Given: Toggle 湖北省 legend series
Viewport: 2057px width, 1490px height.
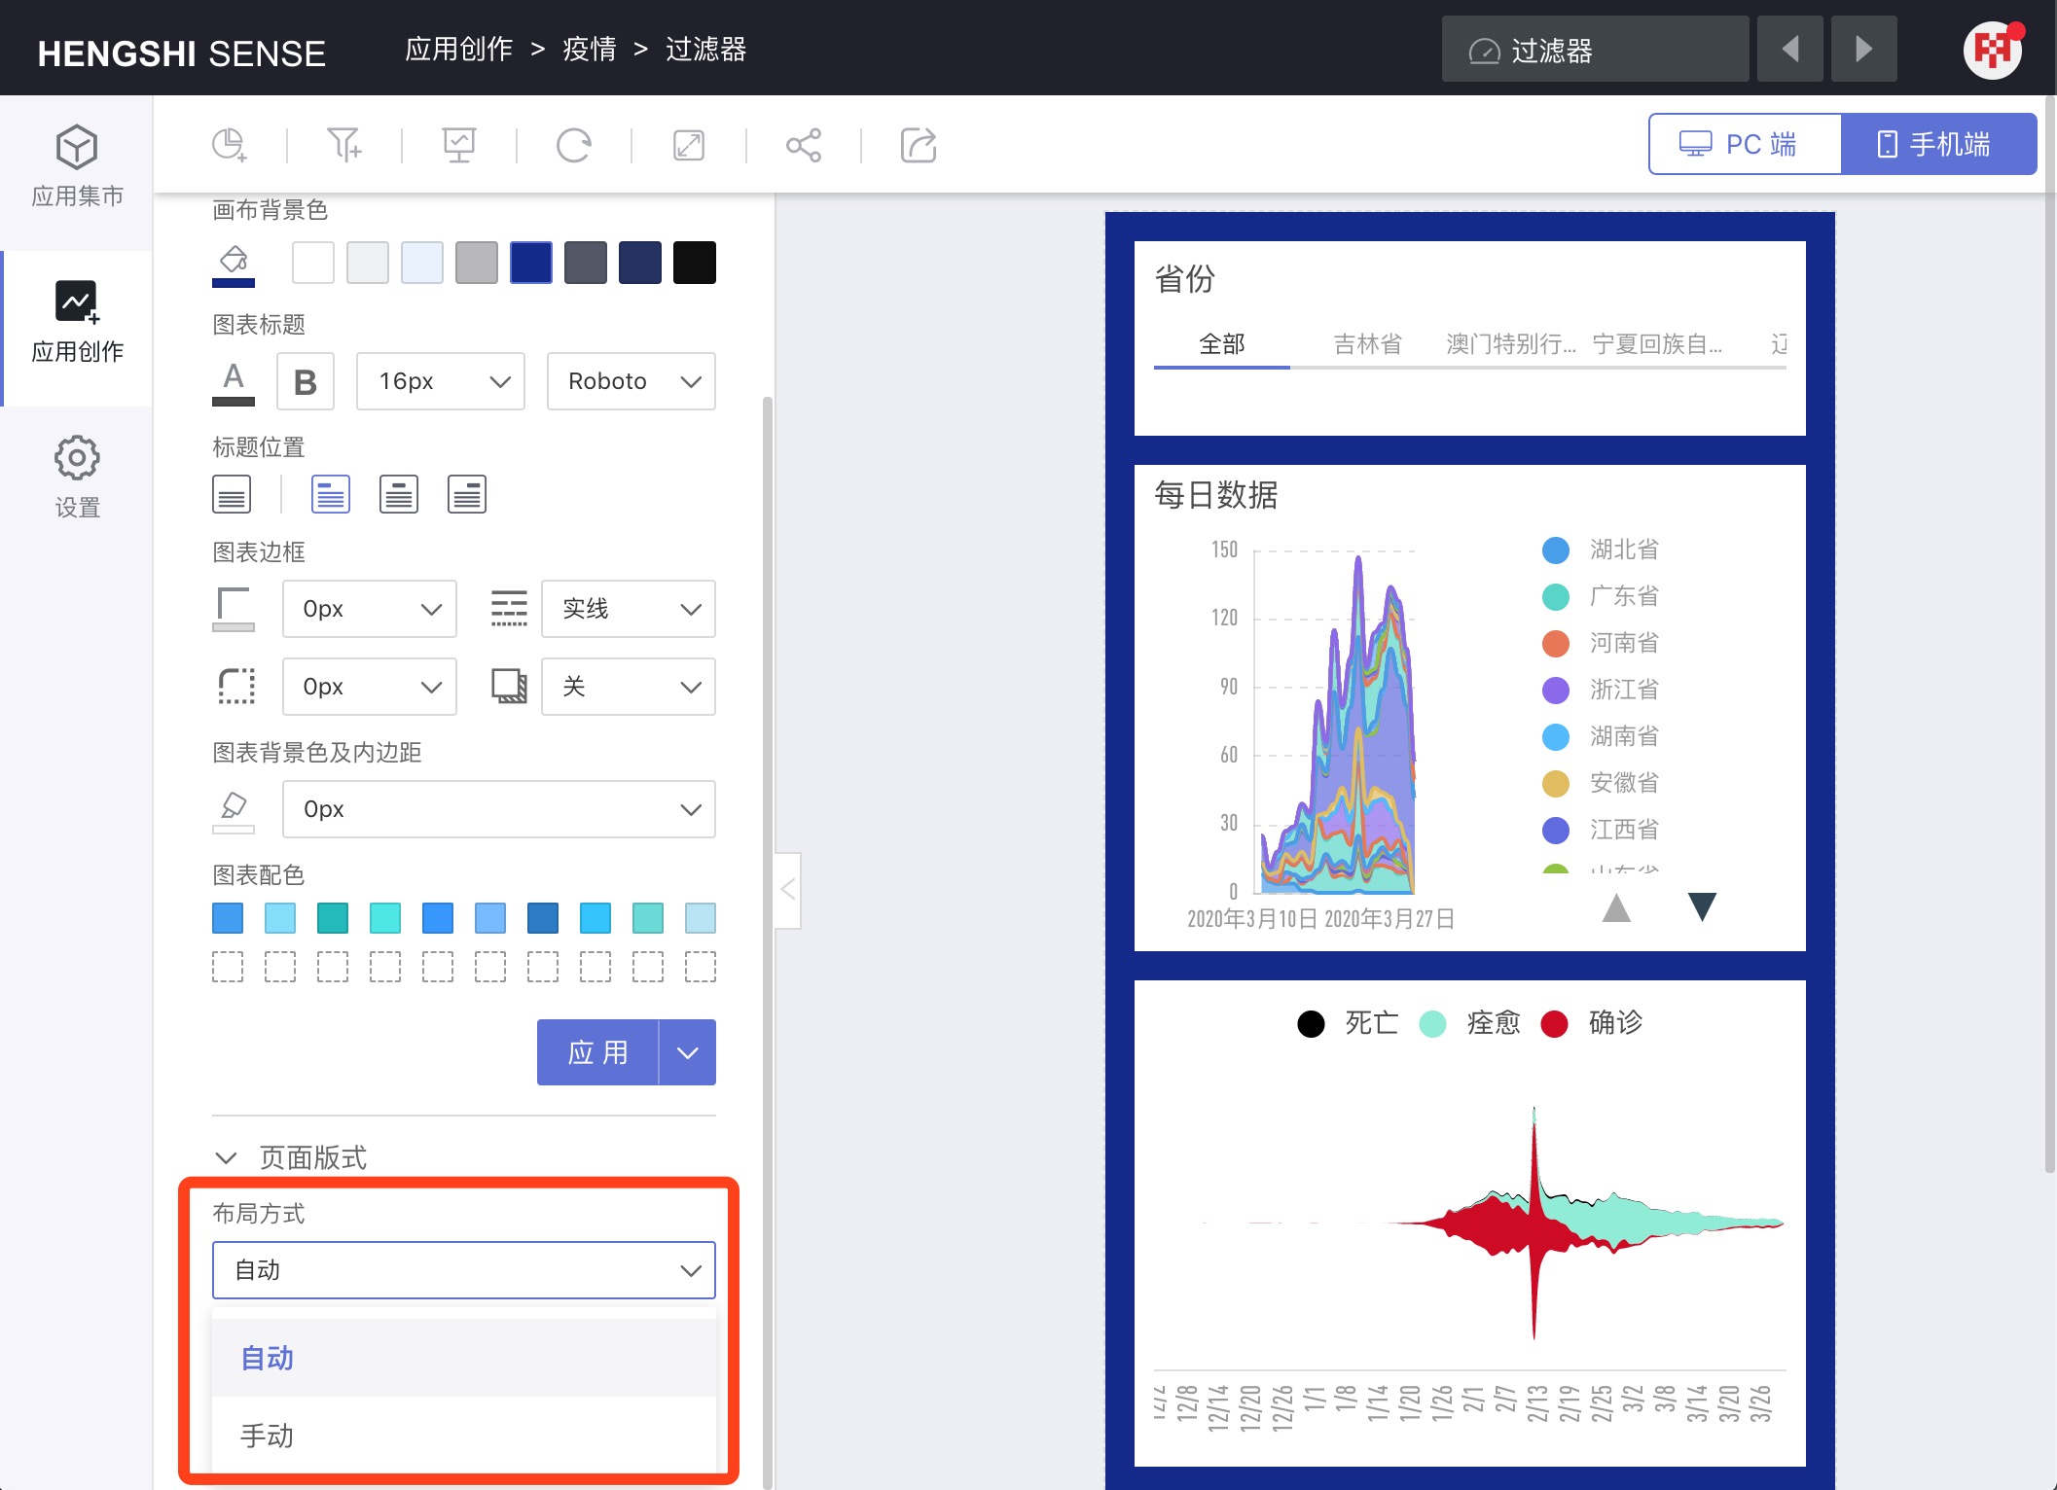Looking at the screenshot, I should coord(1601,550).
